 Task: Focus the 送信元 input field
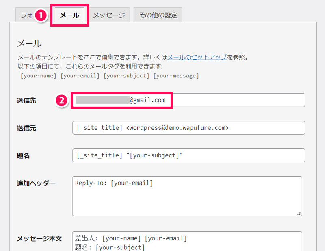tap(188, 128)
